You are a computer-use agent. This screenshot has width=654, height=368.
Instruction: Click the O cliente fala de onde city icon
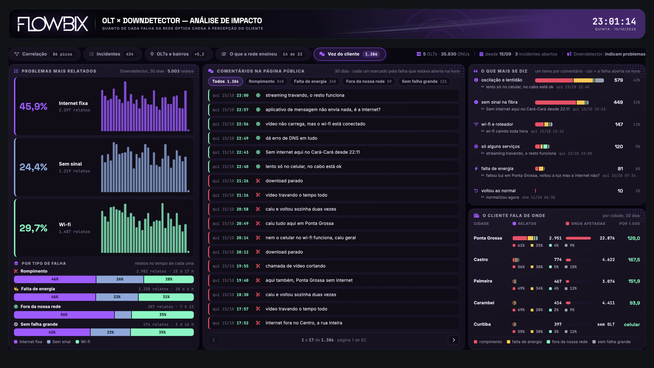click(x=476, y=216)
